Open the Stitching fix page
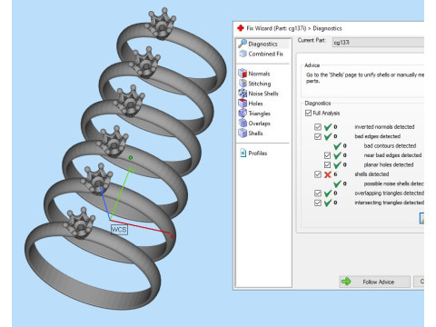 (254, 84)
